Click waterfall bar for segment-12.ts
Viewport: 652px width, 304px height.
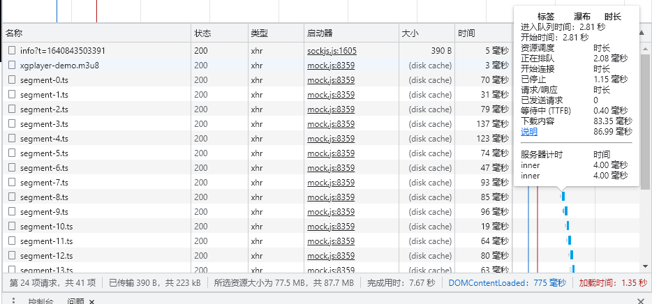(571, 255)
